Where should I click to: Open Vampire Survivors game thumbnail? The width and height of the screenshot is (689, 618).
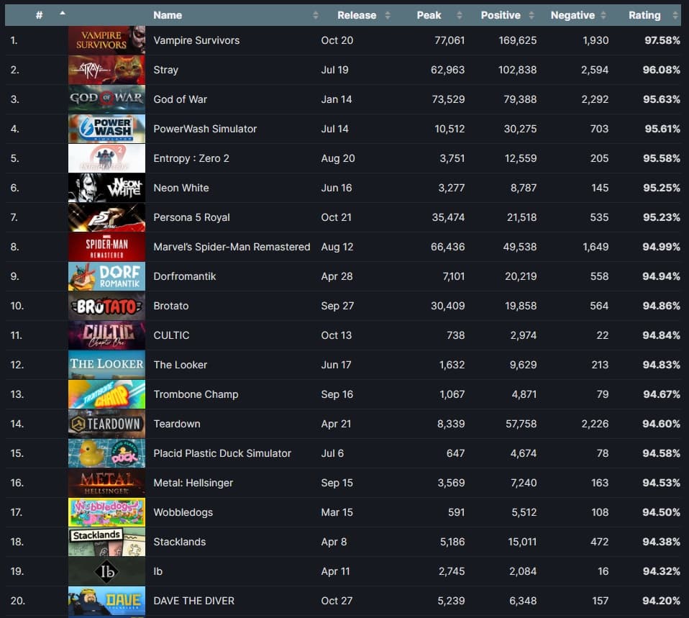pyautogui.click(x=106, y=40)
